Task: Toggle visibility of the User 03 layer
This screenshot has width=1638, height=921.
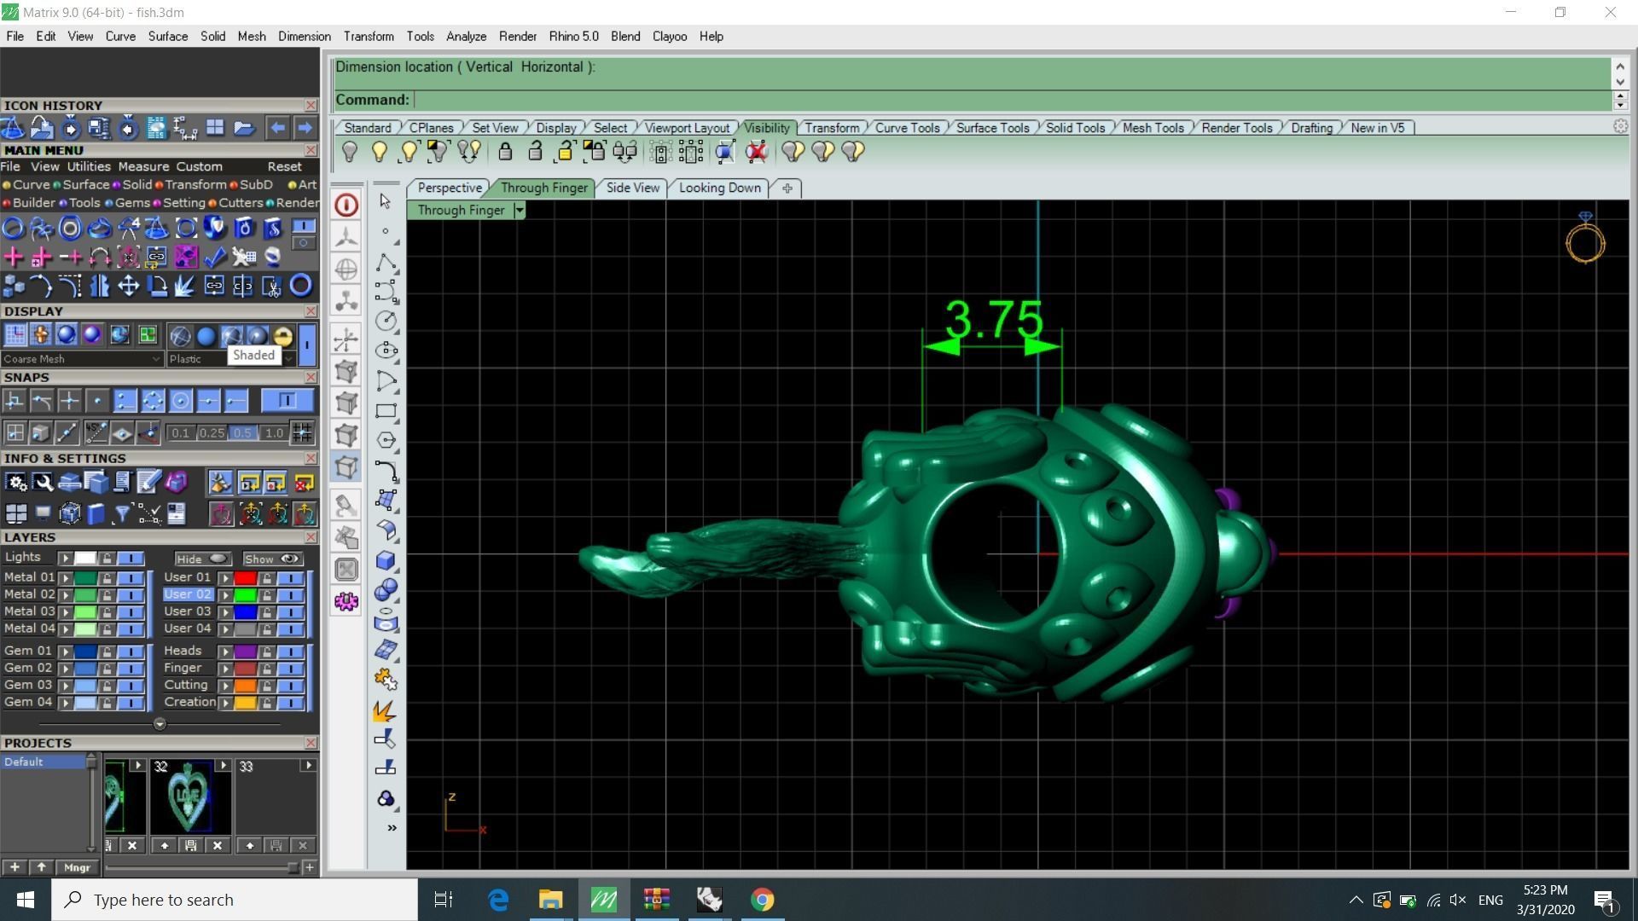Action: 291,612
